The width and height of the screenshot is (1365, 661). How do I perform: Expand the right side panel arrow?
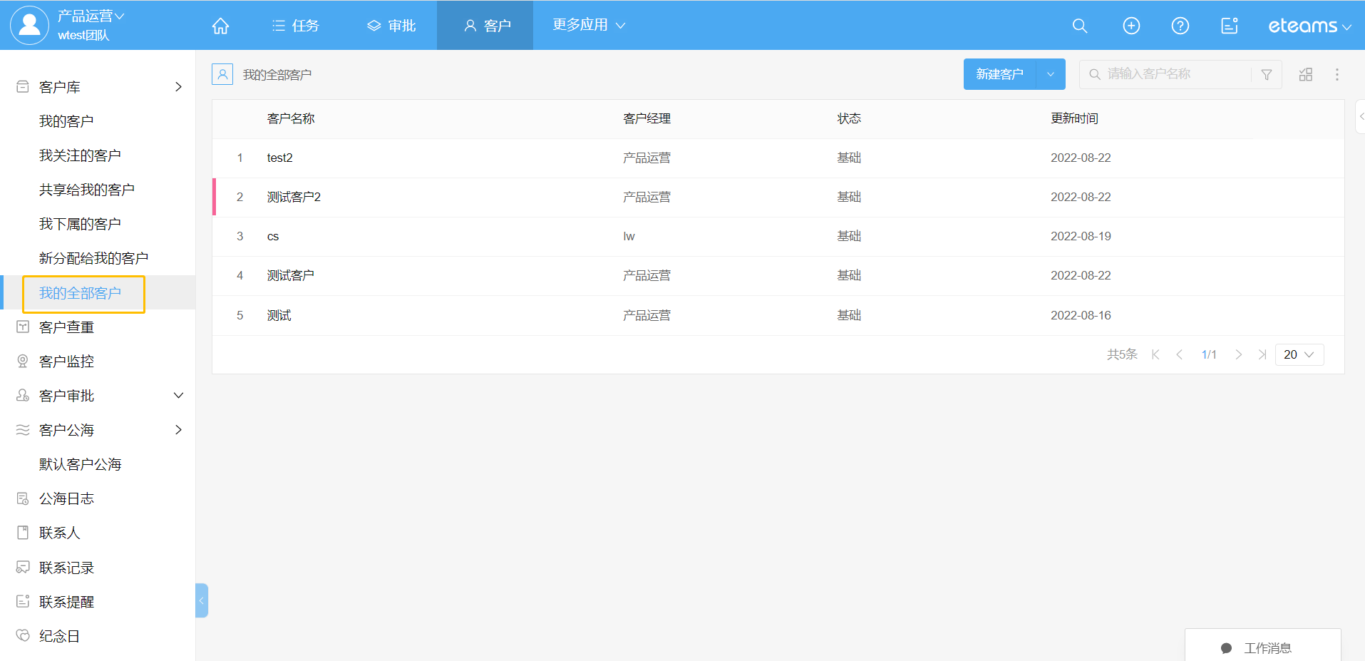(1360, 116)
